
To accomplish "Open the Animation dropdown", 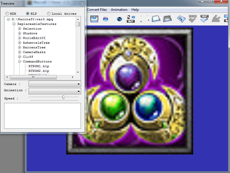I will coord(55,91).
